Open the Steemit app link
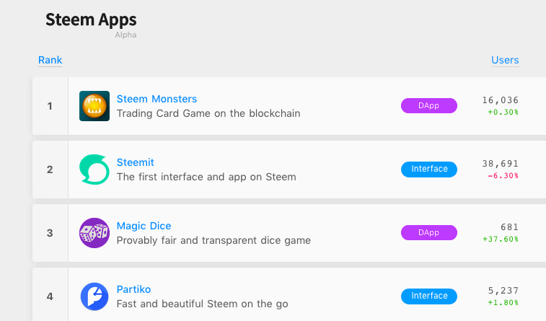Image resolution: width=546 pixels, height=321 pixels. 136,162
